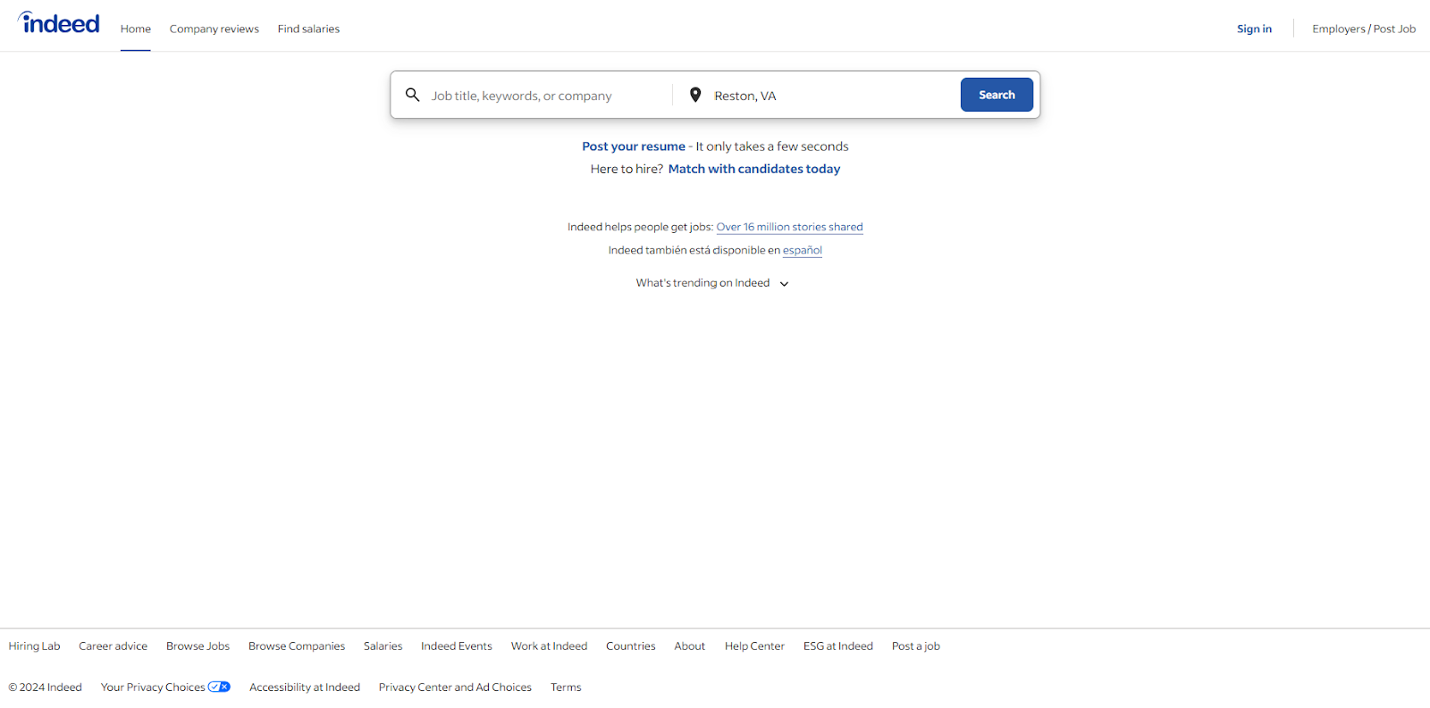This screenshot has height=708, width=1430.
Task: Focus the job title keywords field
Action: [545, 96]
